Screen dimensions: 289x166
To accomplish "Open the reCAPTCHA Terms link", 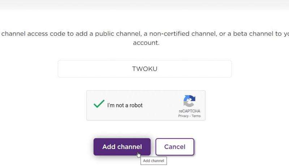I will click(x=196, y=116).
